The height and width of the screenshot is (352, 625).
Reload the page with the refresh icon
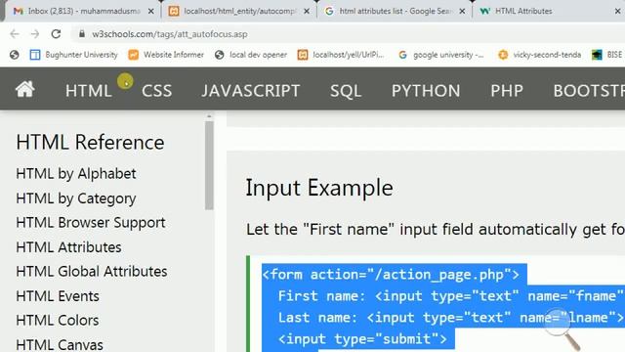pyautogui.click(x=56, y=34)
